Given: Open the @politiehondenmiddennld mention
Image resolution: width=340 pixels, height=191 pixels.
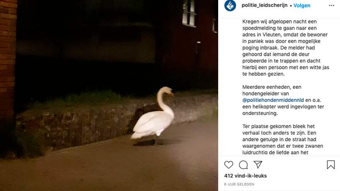Looking at the screenshot, I should click(273, 100).
